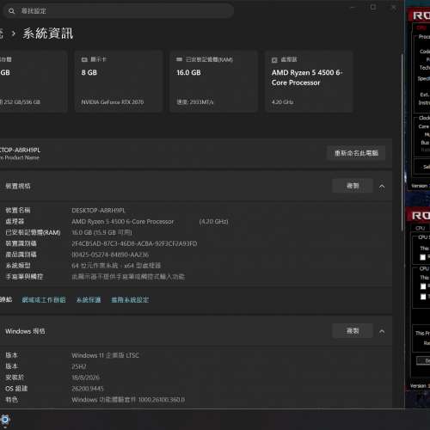Select processor value 'AMD Ryzen 5 4500 6-Core Processor' in specs

123,222
